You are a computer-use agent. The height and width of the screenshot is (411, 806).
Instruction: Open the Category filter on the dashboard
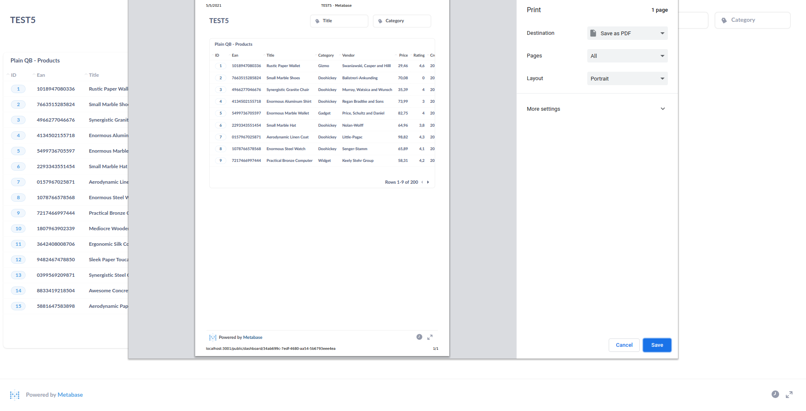point(752,20)
